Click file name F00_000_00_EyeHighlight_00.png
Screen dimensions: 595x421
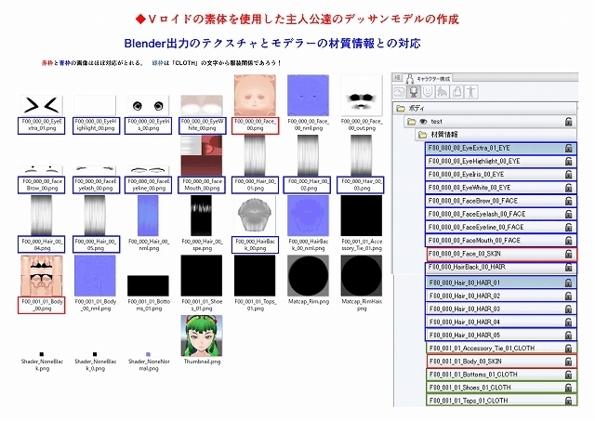(x=96, y=125)
